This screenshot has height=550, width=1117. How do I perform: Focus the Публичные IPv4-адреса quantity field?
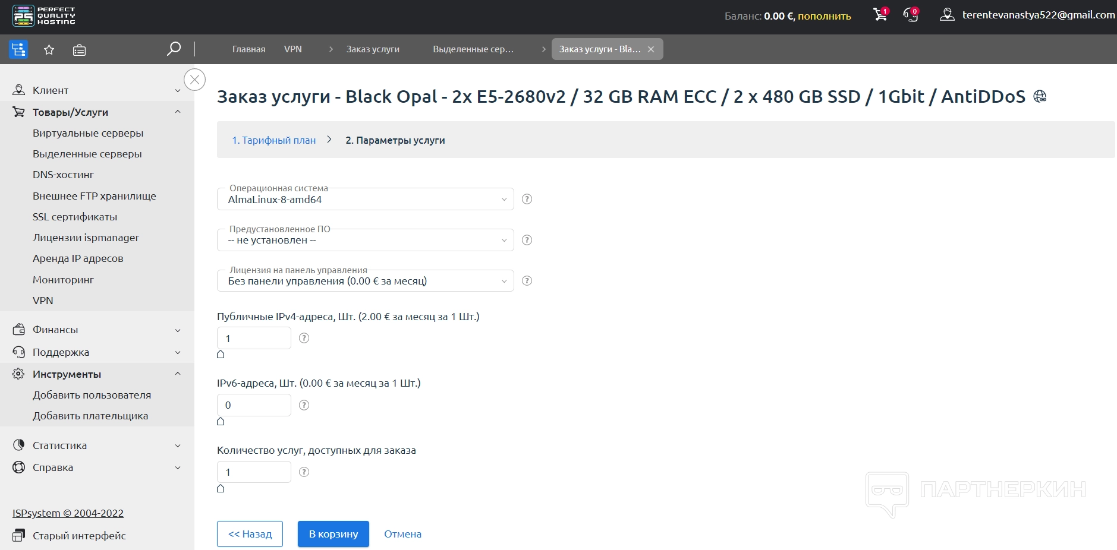pos(254,338)
